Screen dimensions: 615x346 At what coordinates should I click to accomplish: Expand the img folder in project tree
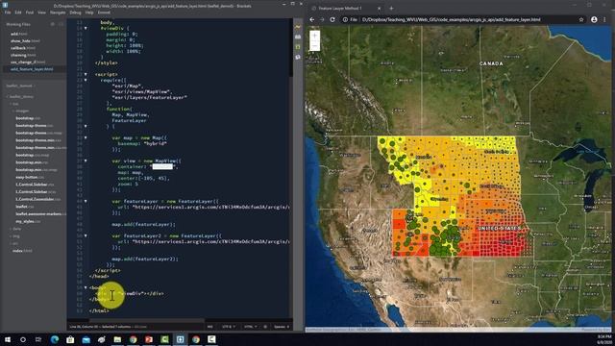click(x=15, y=236)
